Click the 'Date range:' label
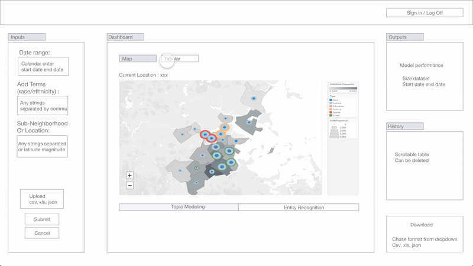This screenshot has width=473, height=266. [34, 53]
